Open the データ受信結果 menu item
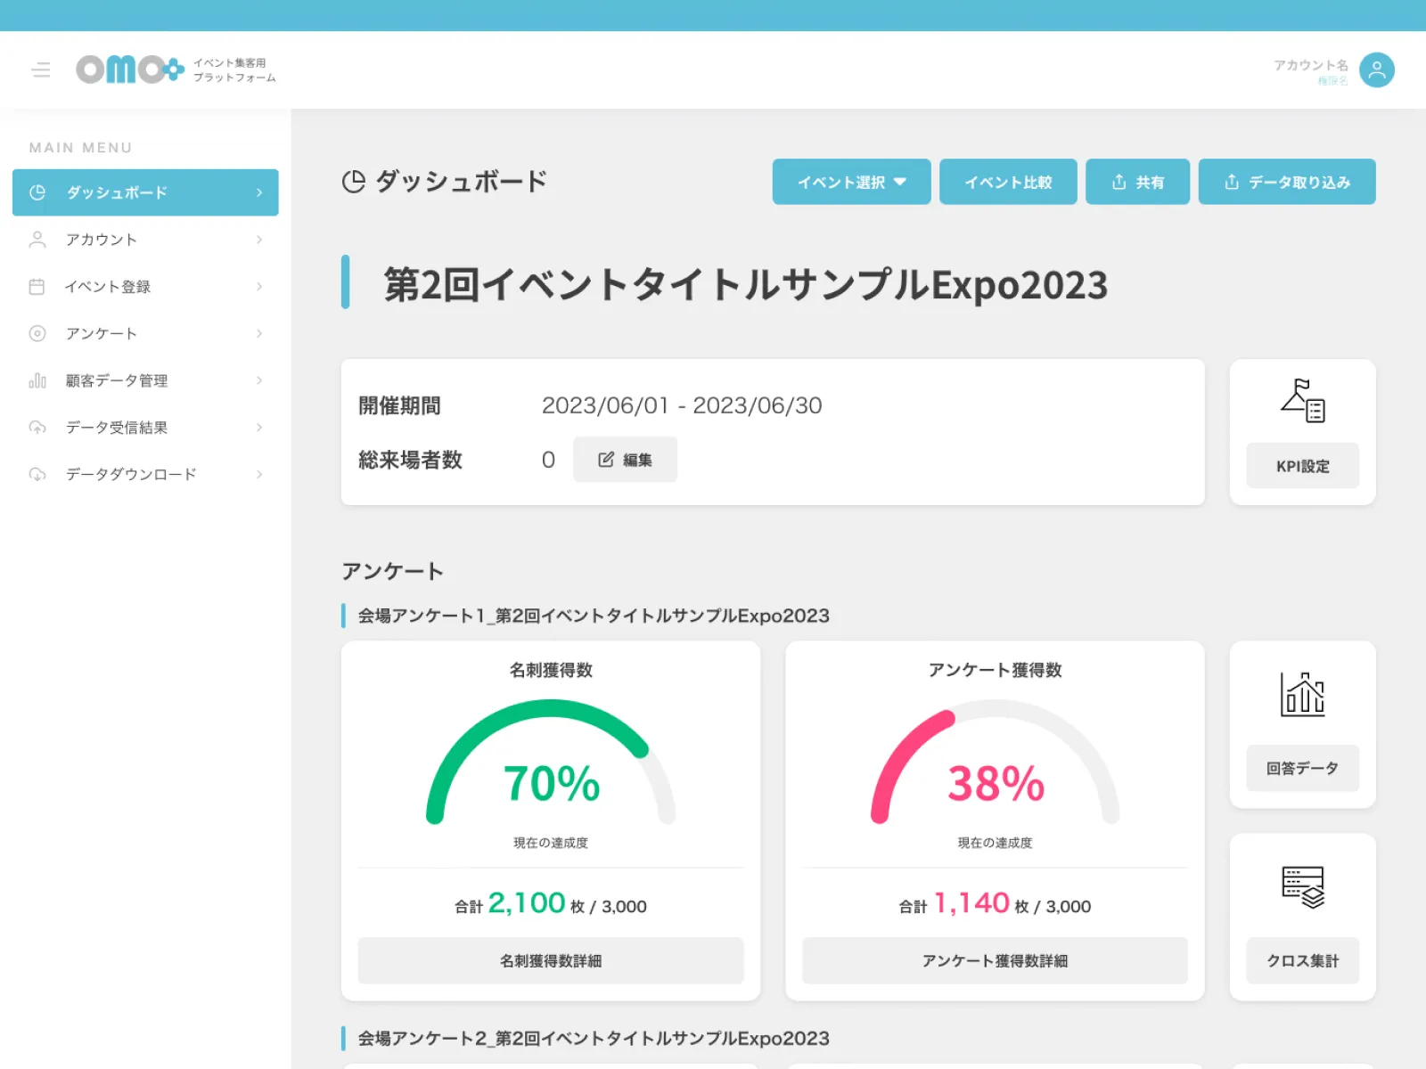The height and width of the screenshot is (1069, 1426). pyautogui.click(x=117, y=428)
